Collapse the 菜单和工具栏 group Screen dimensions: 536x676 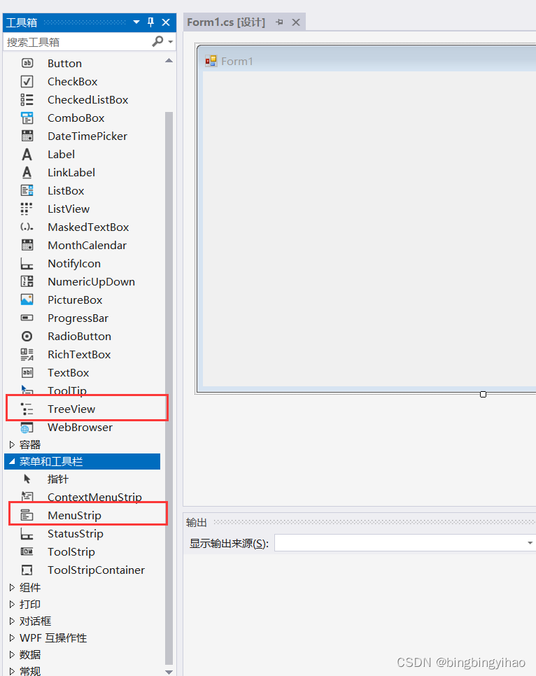pos(12,461)
